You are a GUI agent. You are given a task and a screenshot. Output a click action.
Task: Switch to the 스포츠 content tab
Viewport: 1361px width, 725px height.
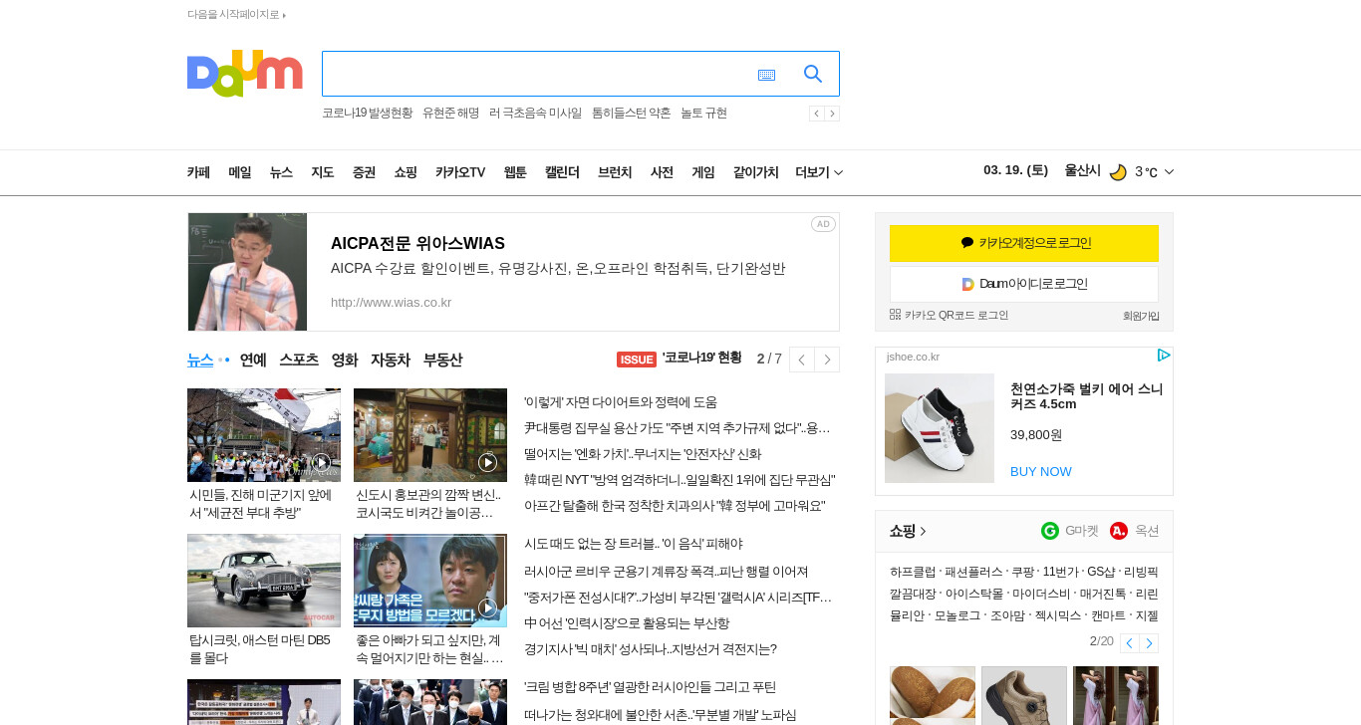pos(299,360)
